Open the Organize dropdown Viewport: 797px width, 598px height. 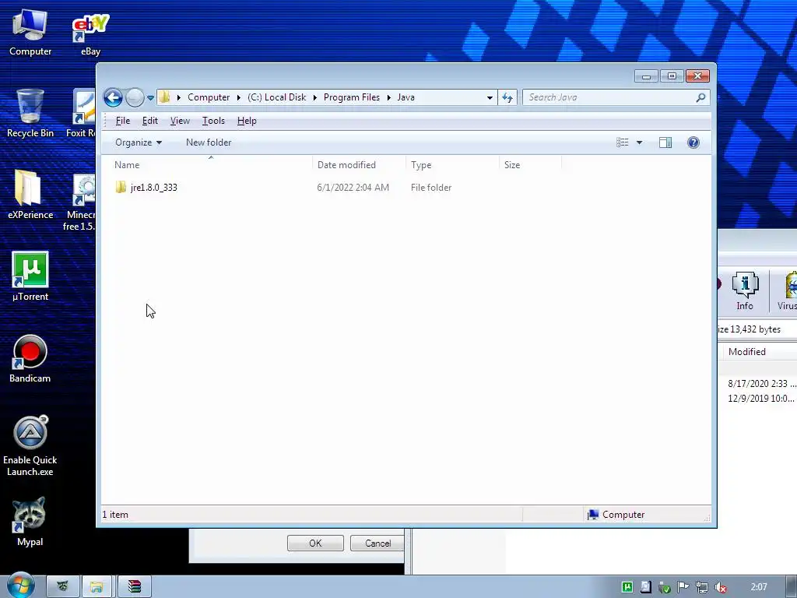click(139, 142)
